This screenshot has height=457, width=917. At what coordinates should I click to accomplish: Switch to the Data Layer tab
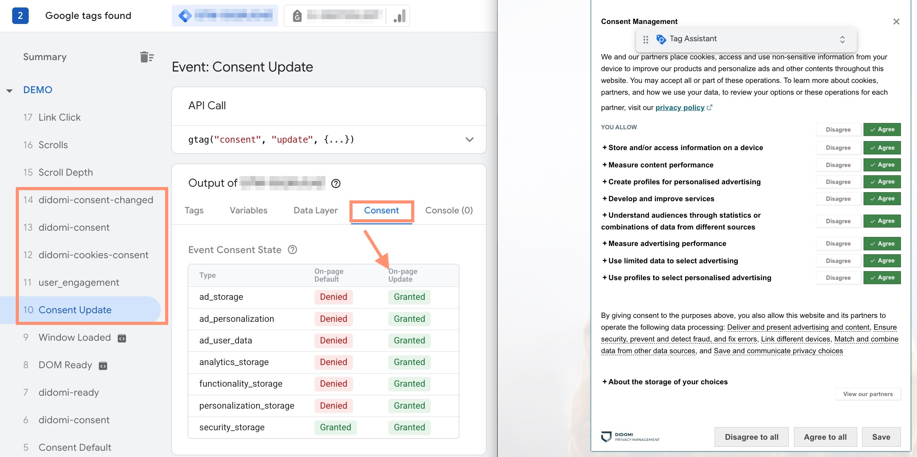[x=316, y=210]
